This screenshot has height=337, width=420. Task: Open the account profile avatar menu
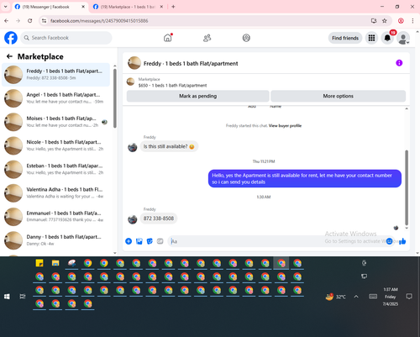pyautogui.click(x=403, y=38)
